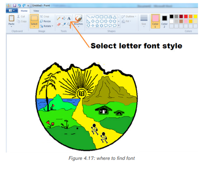Open the Outline dropdown
Image resolution: width=203 pixels, height=174 pixels.
(129, 16)
